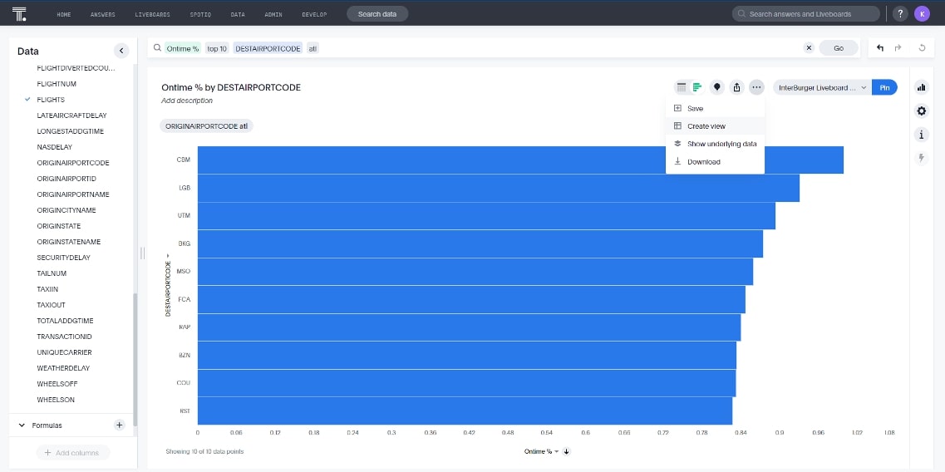Switch to table view icon
The height and width of the screenshot is (472, 945).
[682, 87]
